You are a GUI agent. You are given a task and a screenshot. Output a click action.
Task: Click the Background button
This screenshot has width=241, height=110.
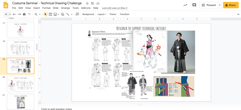pyautogui.click(x=88, y=14)
